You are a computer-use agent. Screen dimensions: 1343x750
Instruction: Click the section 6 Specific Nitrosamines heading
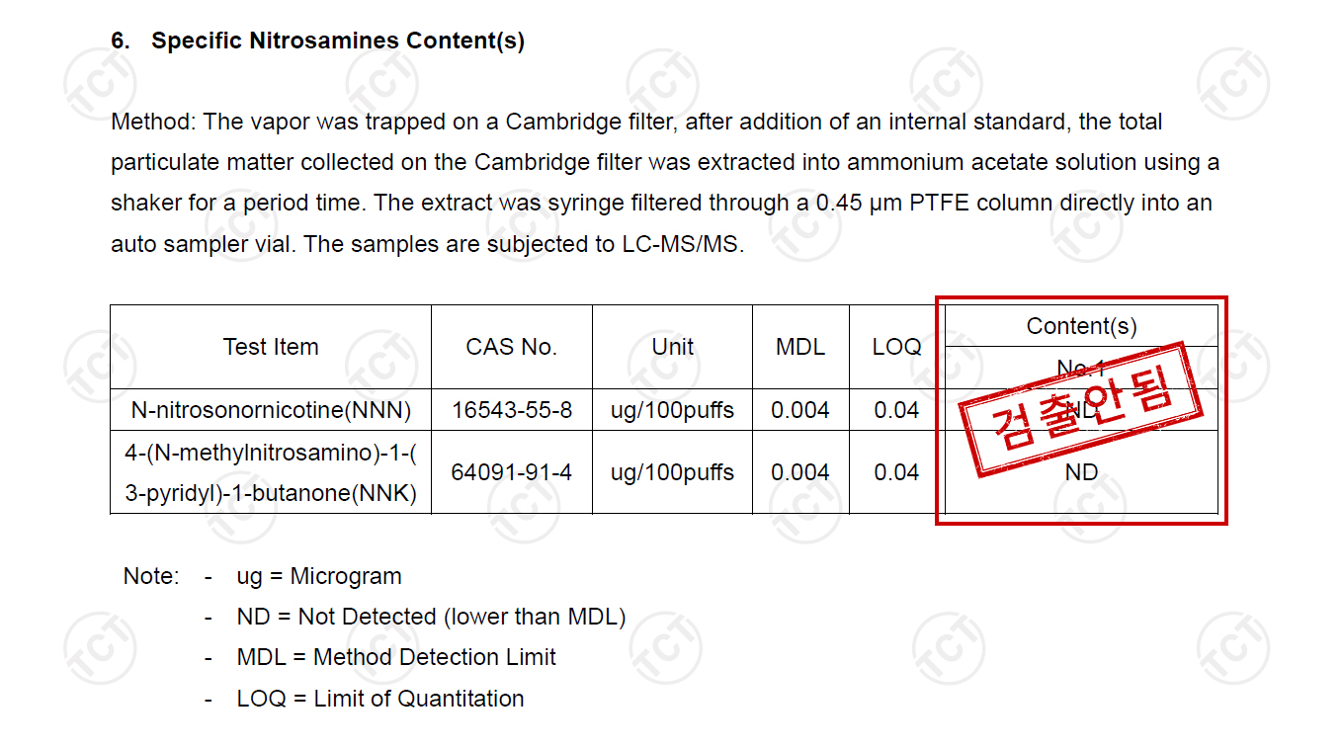[318, 42]
